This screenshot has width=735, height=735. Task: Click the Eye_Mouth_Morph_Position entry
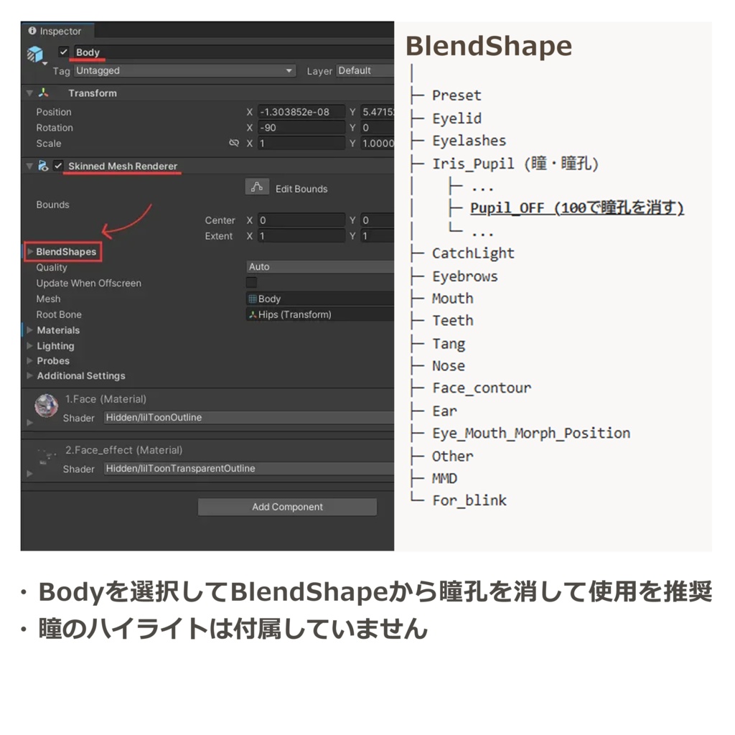point(531,433)
